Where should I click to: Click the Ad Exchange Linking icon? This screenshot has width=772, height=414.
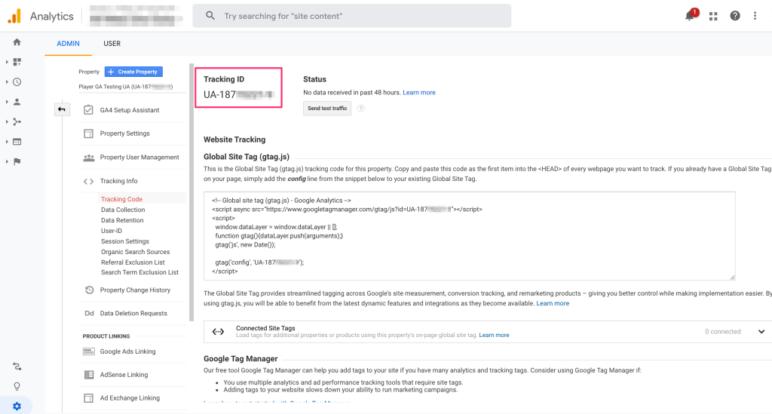88,397
